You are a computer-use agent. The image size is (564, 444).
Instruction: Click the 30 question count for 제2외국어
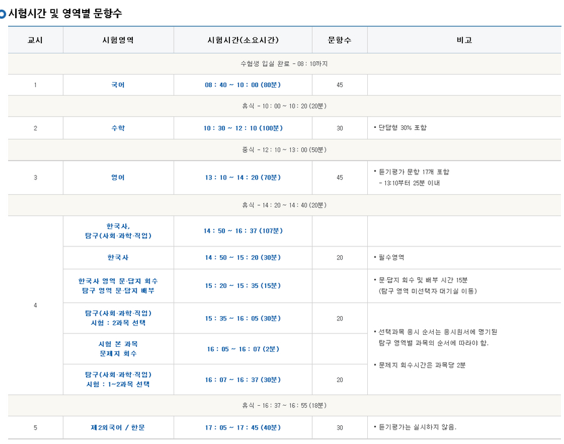pyautogui.click(x=340, y=428)
